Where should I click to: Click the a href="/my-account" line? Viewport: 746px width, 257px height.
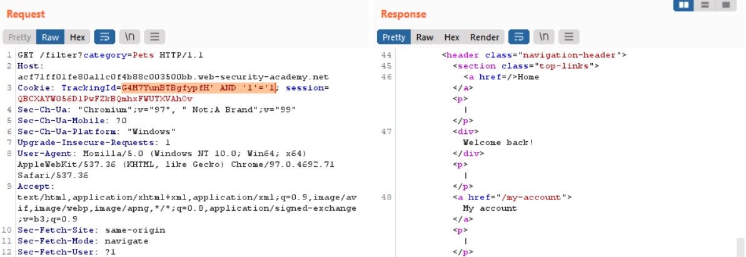pyautogui.click(x=512, y=197)
